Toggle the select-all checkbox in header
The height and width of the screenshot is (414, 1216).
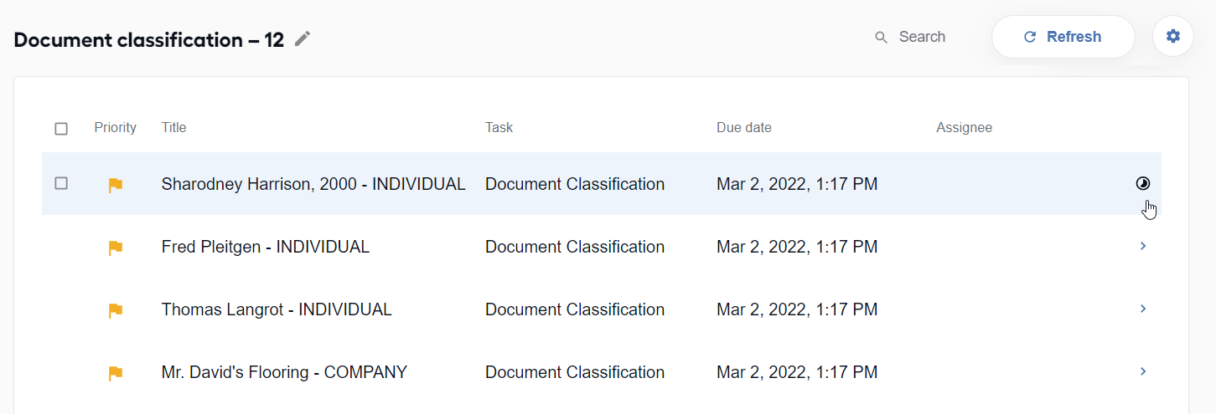coord(61,129)
